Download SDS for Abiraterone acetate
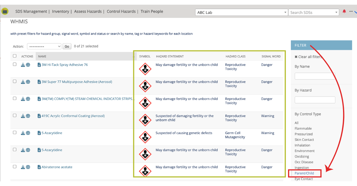357x186 pixels. pos(23,167)
